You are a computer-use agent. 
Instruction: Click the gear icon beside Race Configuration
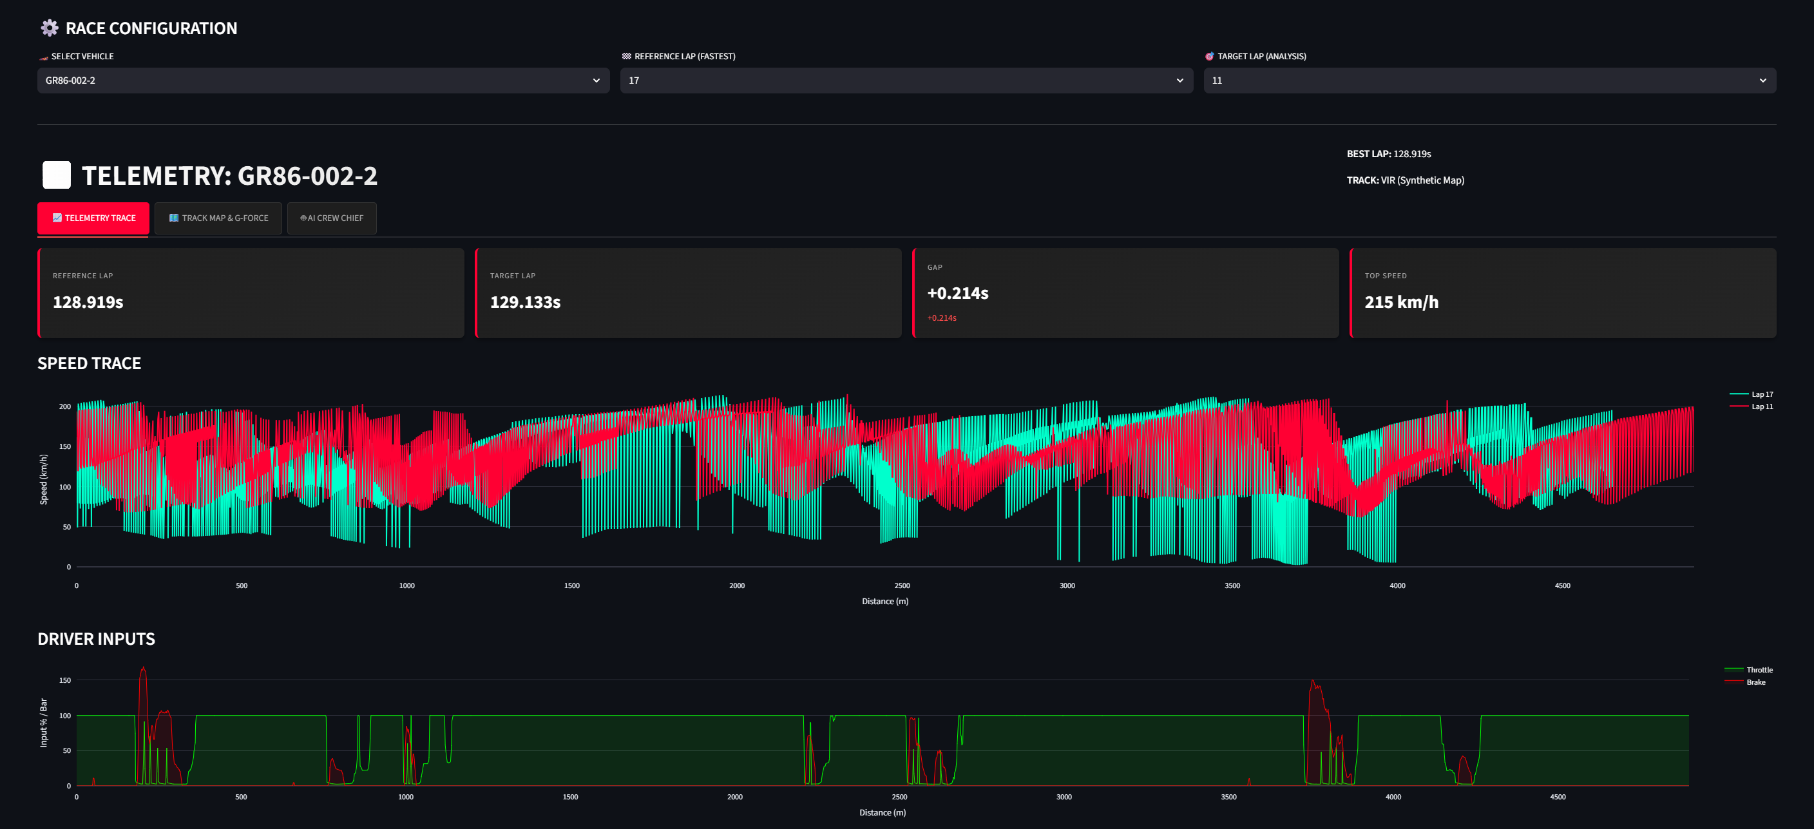pyautogui.click(x=50, y=28)
